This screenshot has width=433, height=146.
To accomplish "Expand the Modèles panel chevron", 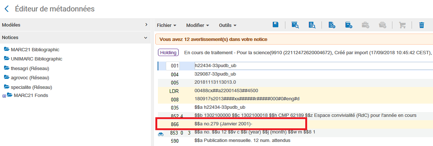I will pyautogui.click(x=147, y=25).
